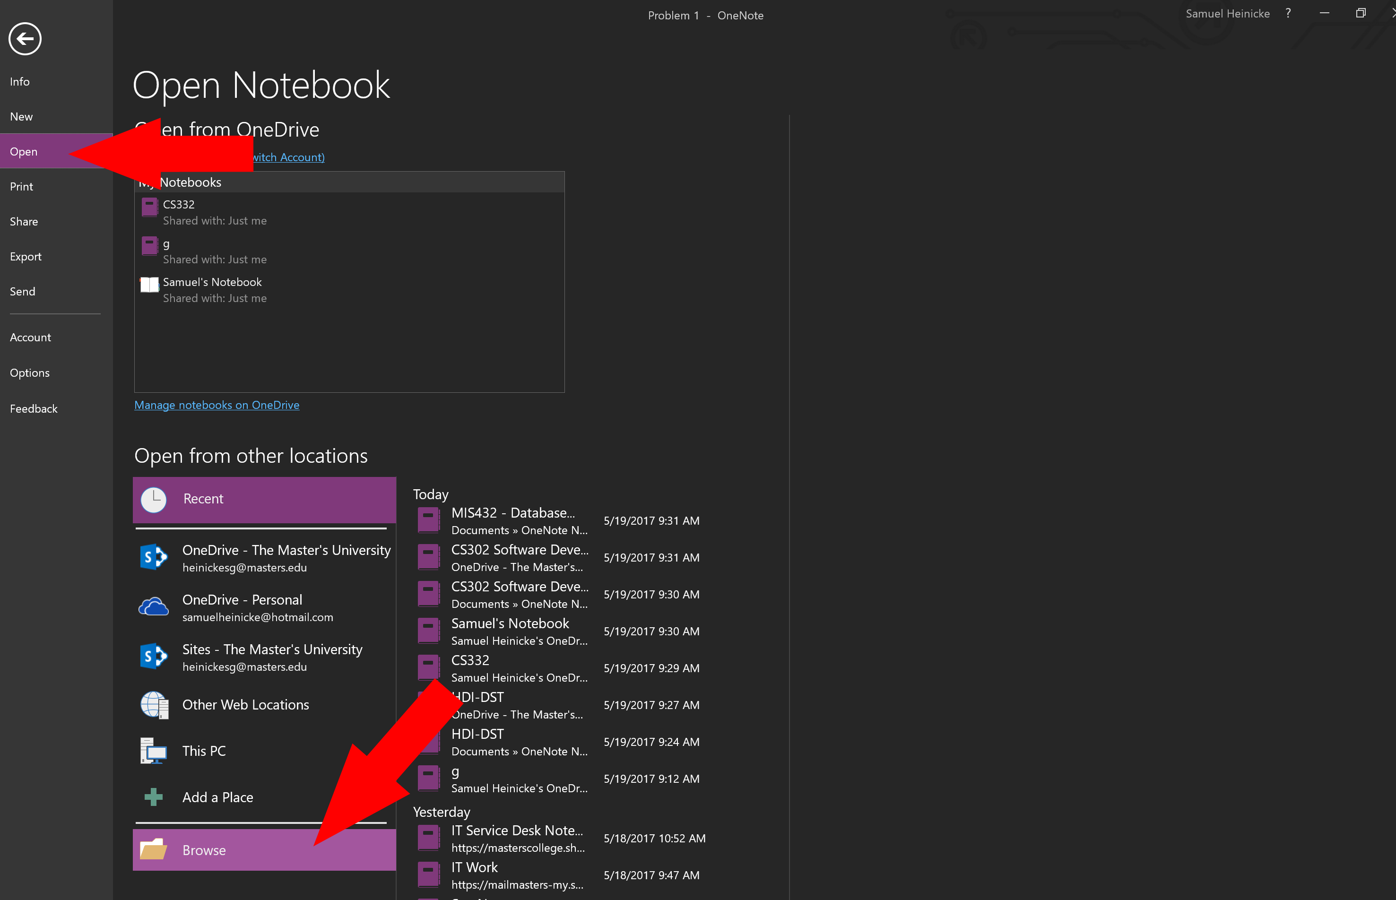Click Manage notebooks on OneDrive link
Screen dimensions: 1396x900
coord(217,405)
